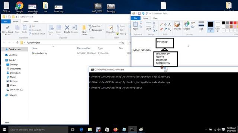Switch to the View tab in Paint
238x133 pixels.
point(155,18)
